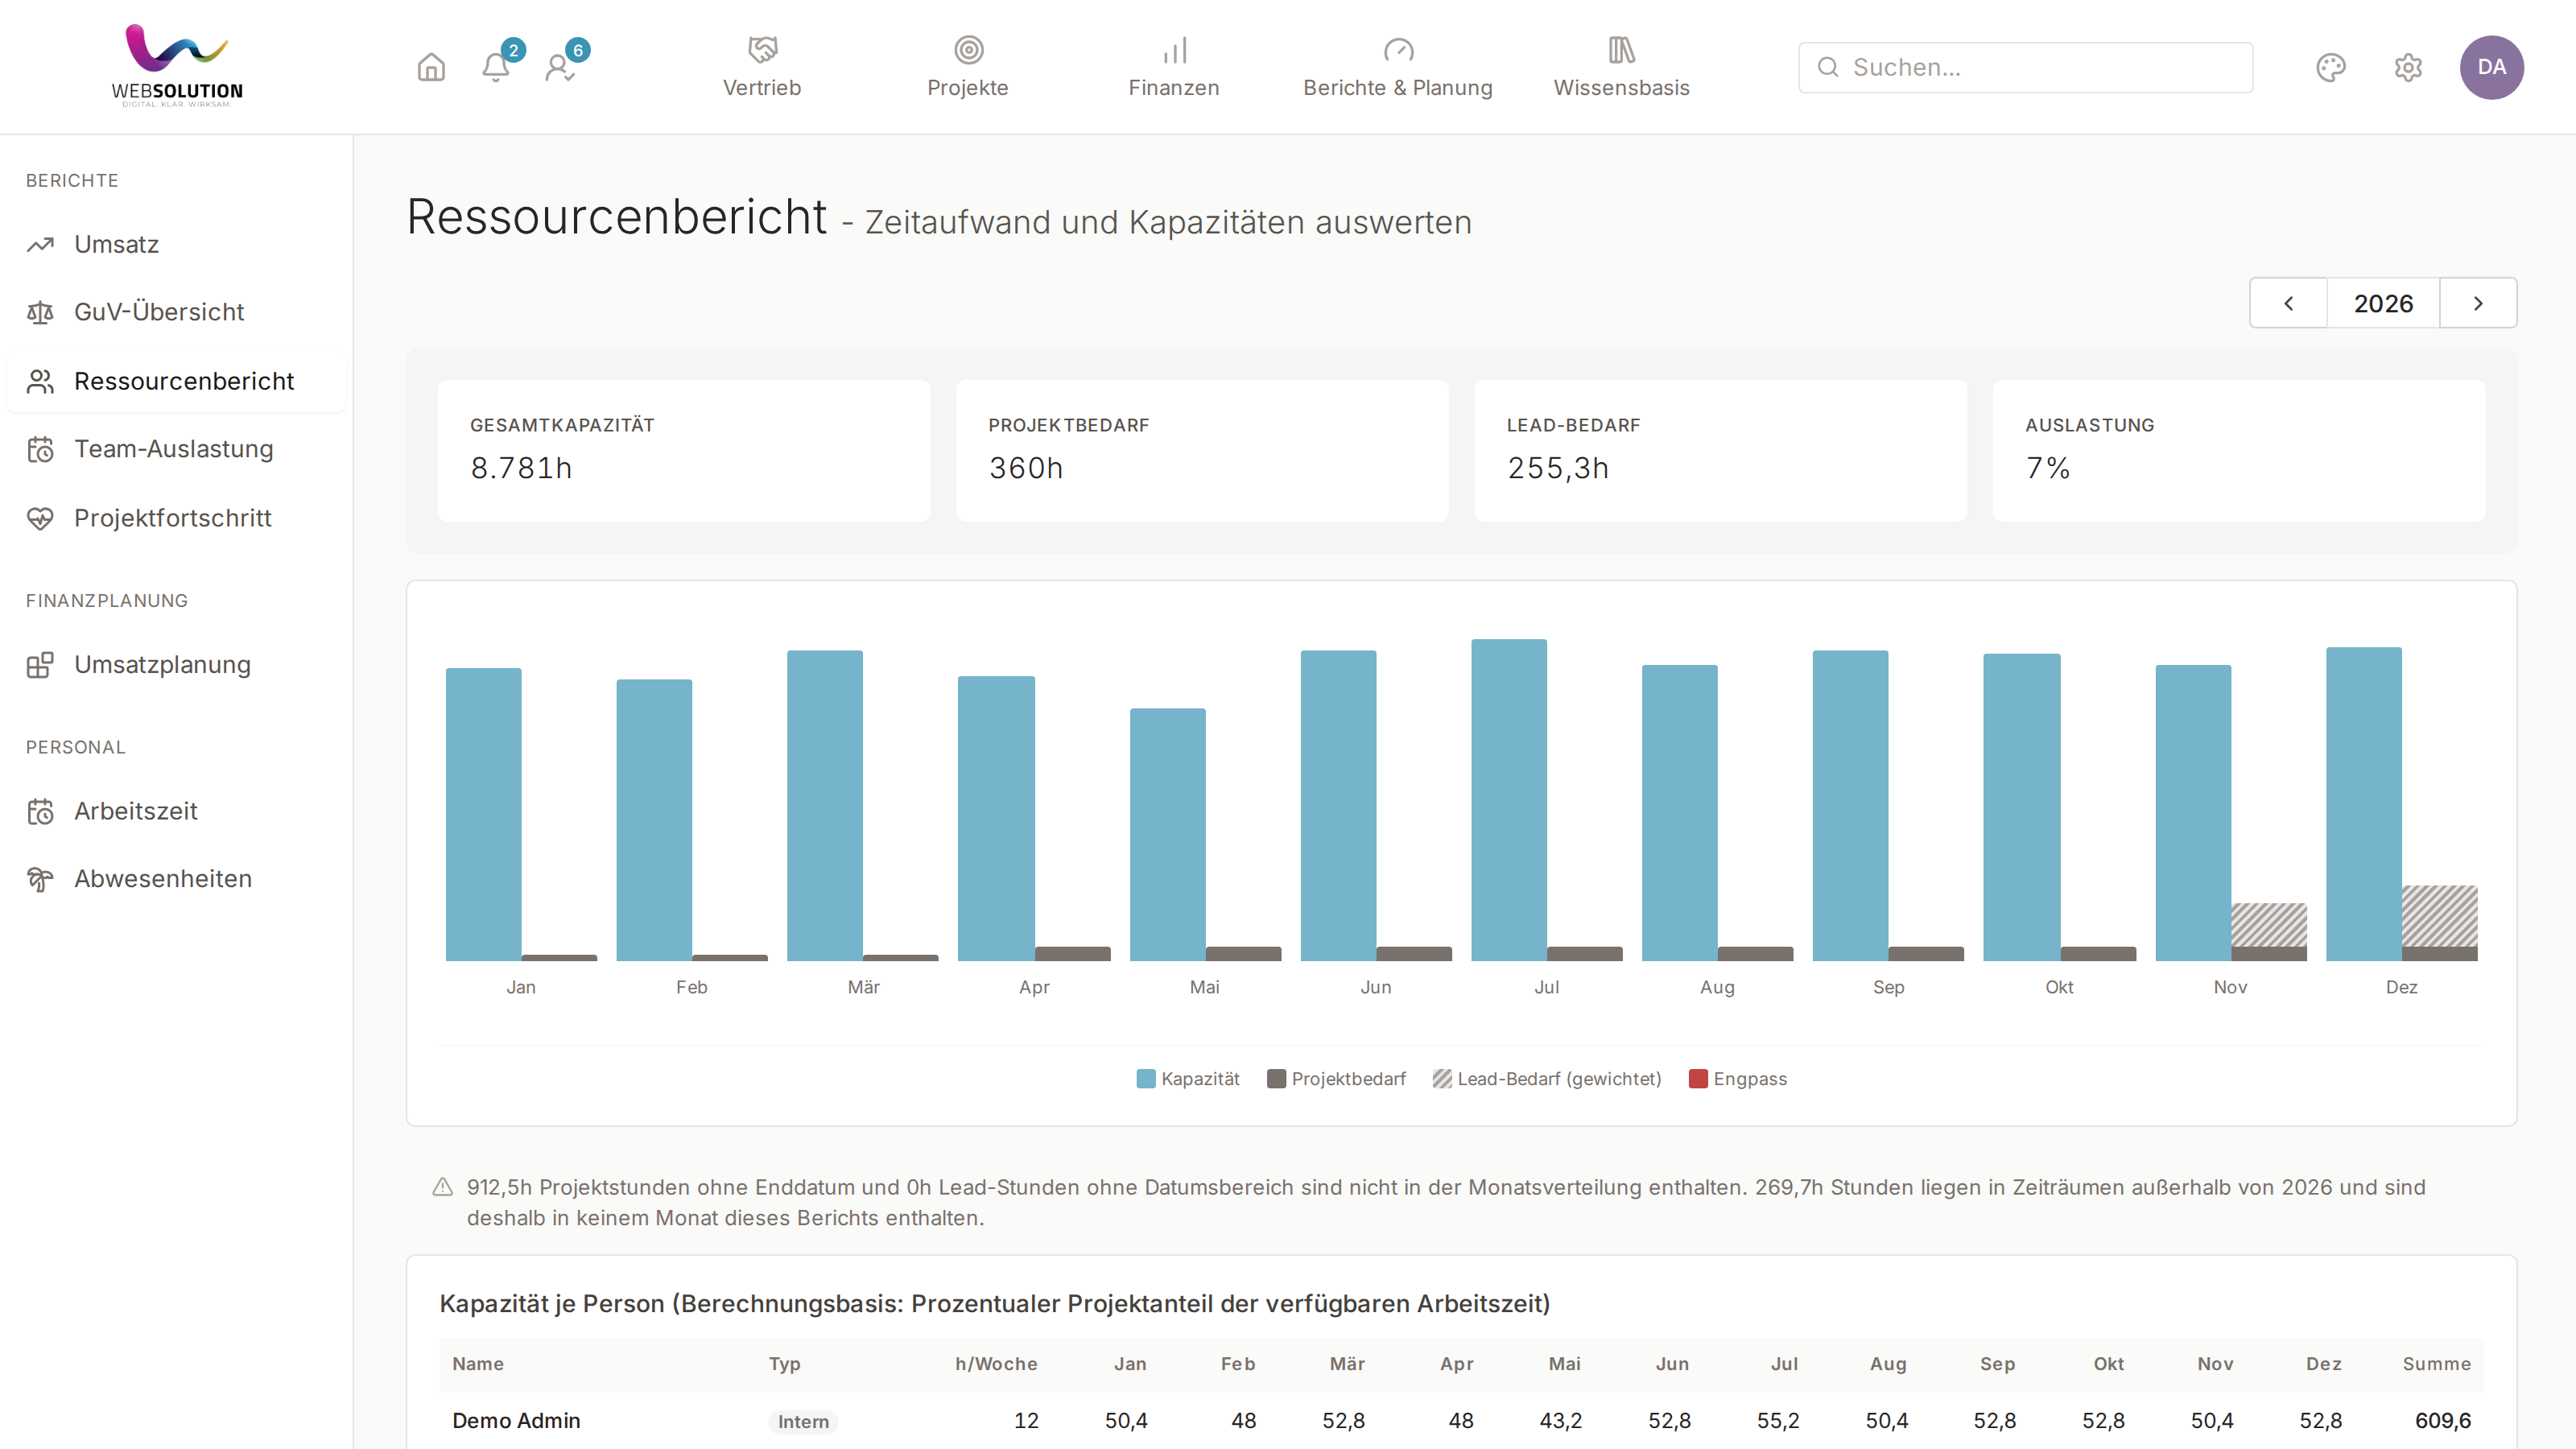Go to previous year with left chevron
The image size is (2576, 1449).
point(2288,303)
